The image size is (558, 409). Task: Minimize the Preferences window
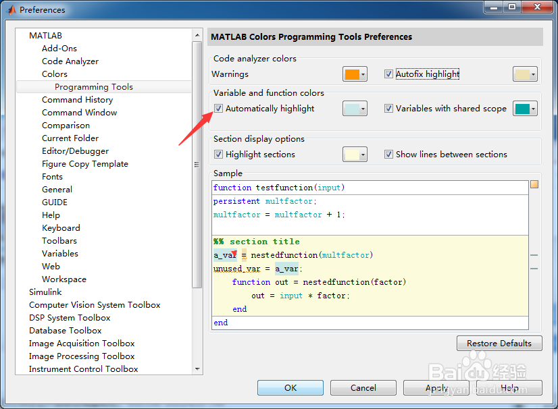[x=494, y=7]
